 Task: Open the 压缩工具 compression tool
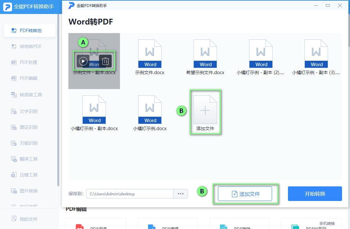[x=29, y=175]
